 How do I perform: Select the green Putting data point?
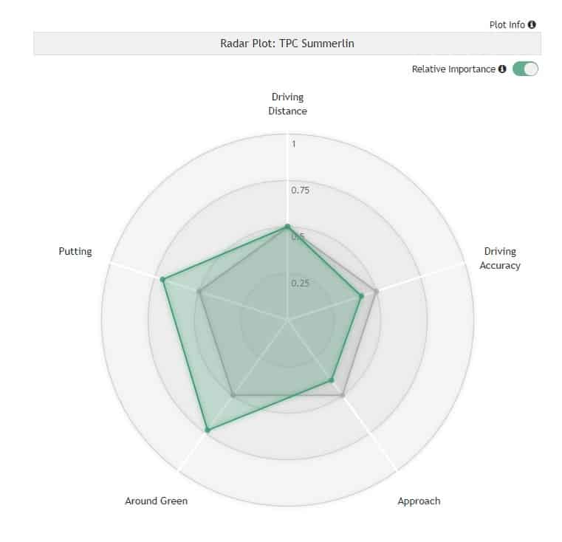(162, 279)
